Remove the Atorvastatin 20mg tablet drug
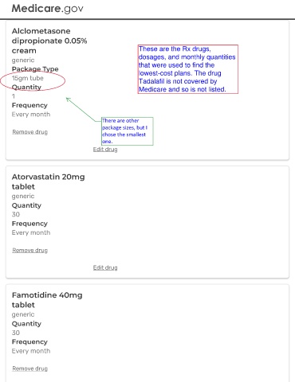Screen dimensions: 295x382 pos(29,250)
